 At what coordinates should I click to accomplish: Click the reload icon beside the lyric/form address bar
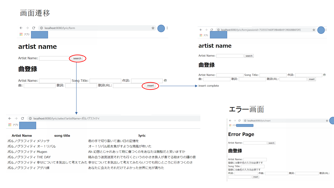(34, 28)
